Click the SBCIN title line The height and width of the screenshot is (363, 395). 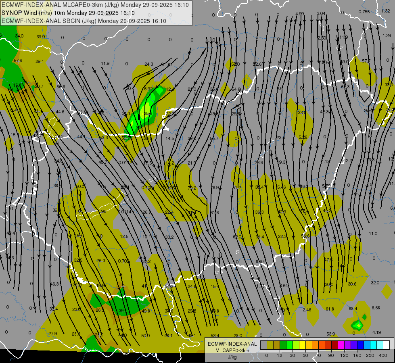click(x=84, y=21)
